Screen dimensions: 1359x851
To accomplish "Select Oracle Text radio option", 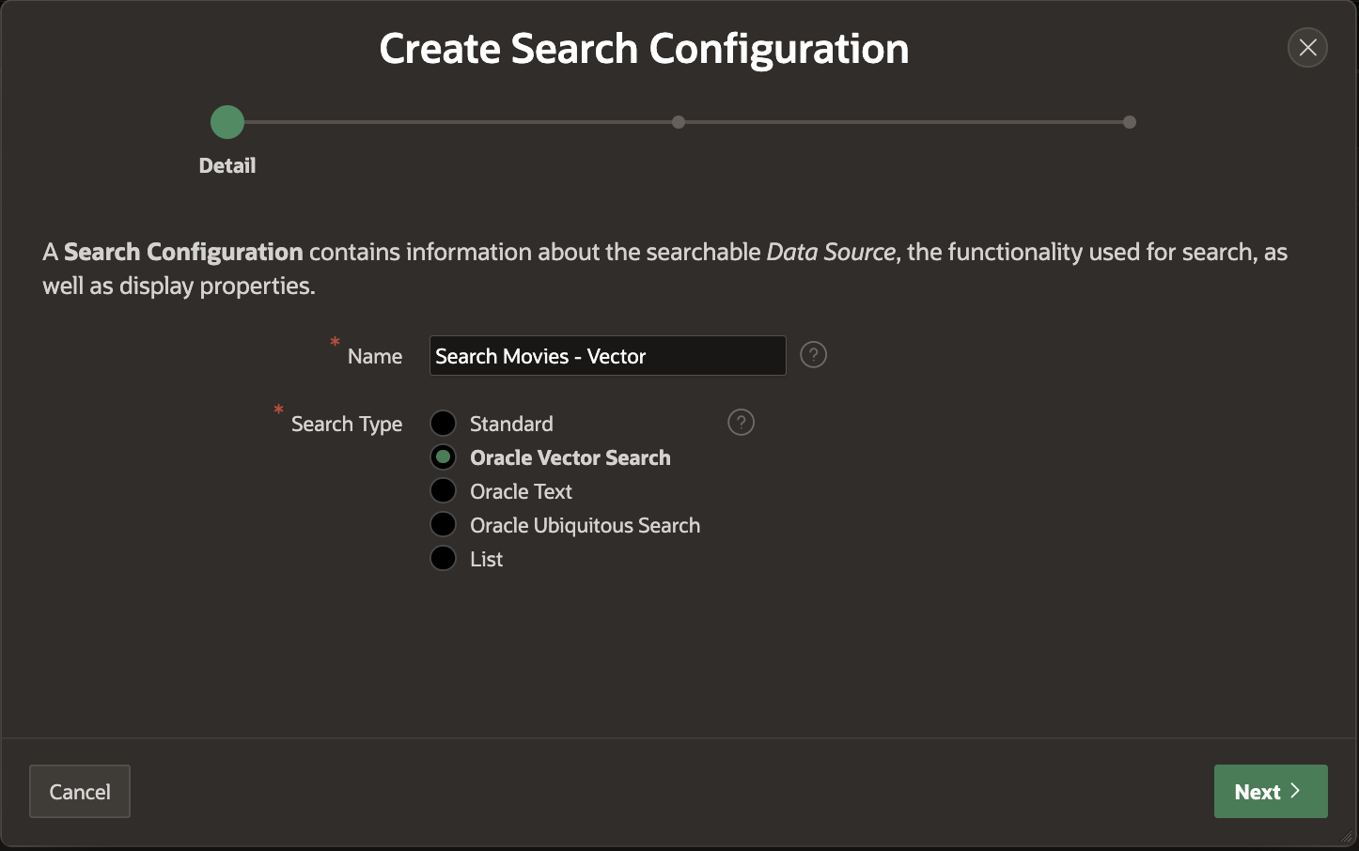I will point(443,491).
